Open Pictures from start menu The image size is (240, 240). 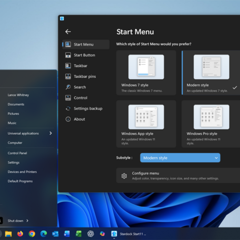coord(13,114)
